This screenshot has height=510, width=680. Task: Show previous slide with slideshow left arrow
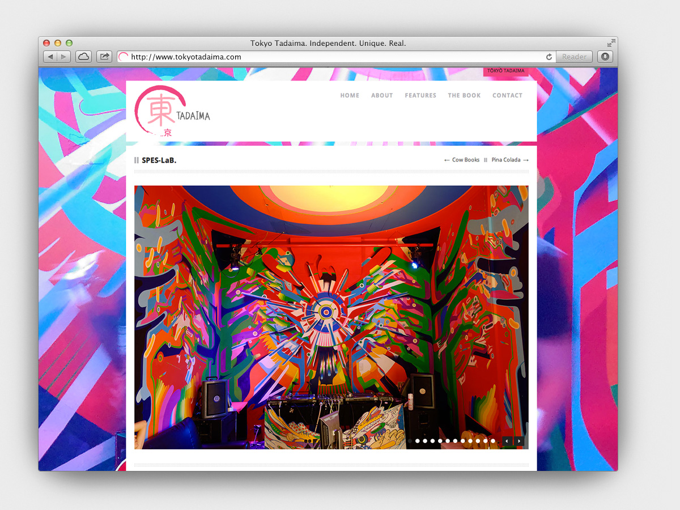click(x=507, y=441)
